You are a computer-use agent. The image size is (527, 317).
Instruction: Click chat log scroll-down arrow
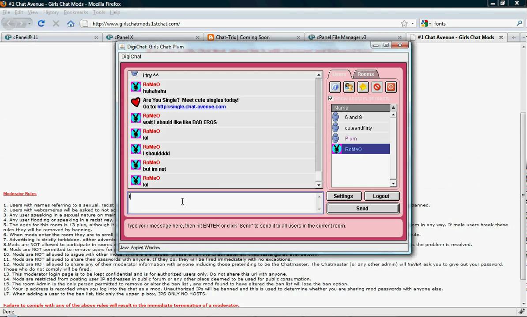click(318, 185)
